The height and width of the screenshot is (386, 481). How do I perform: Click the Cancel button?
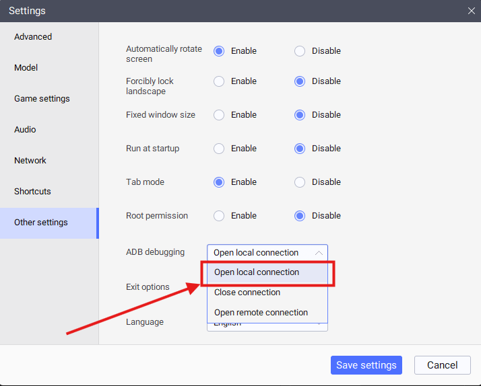(443, 365)
